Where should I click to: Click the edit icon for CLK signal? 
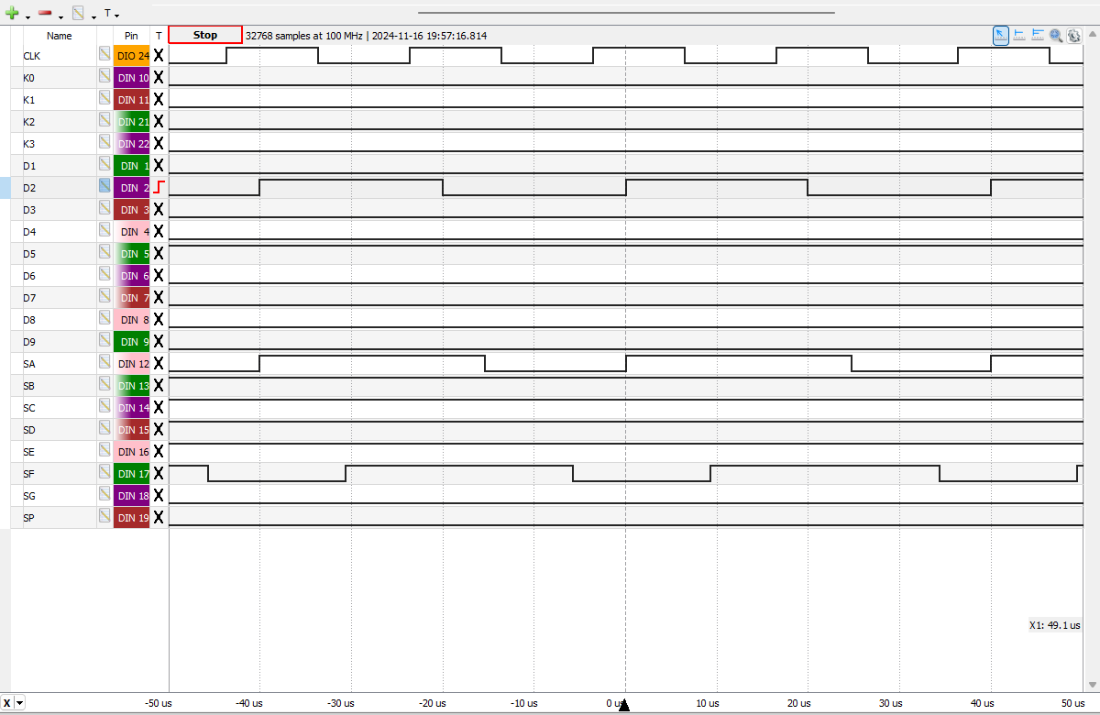tap(104, 55)
